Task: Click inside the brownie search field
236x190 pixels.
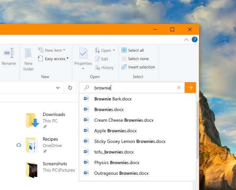Action: [134, 88]
